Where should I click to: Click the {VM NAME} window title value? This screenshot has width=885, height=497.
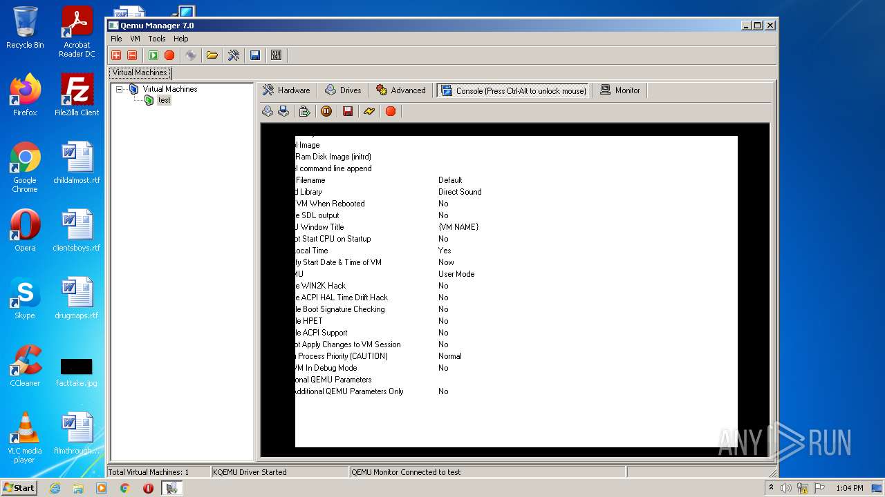coord(458,227)
